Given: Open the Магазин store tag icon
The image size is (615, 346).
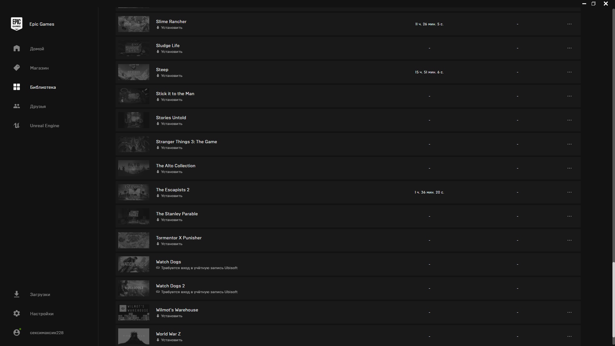Looking at the screenshot, I should point(17,68).
